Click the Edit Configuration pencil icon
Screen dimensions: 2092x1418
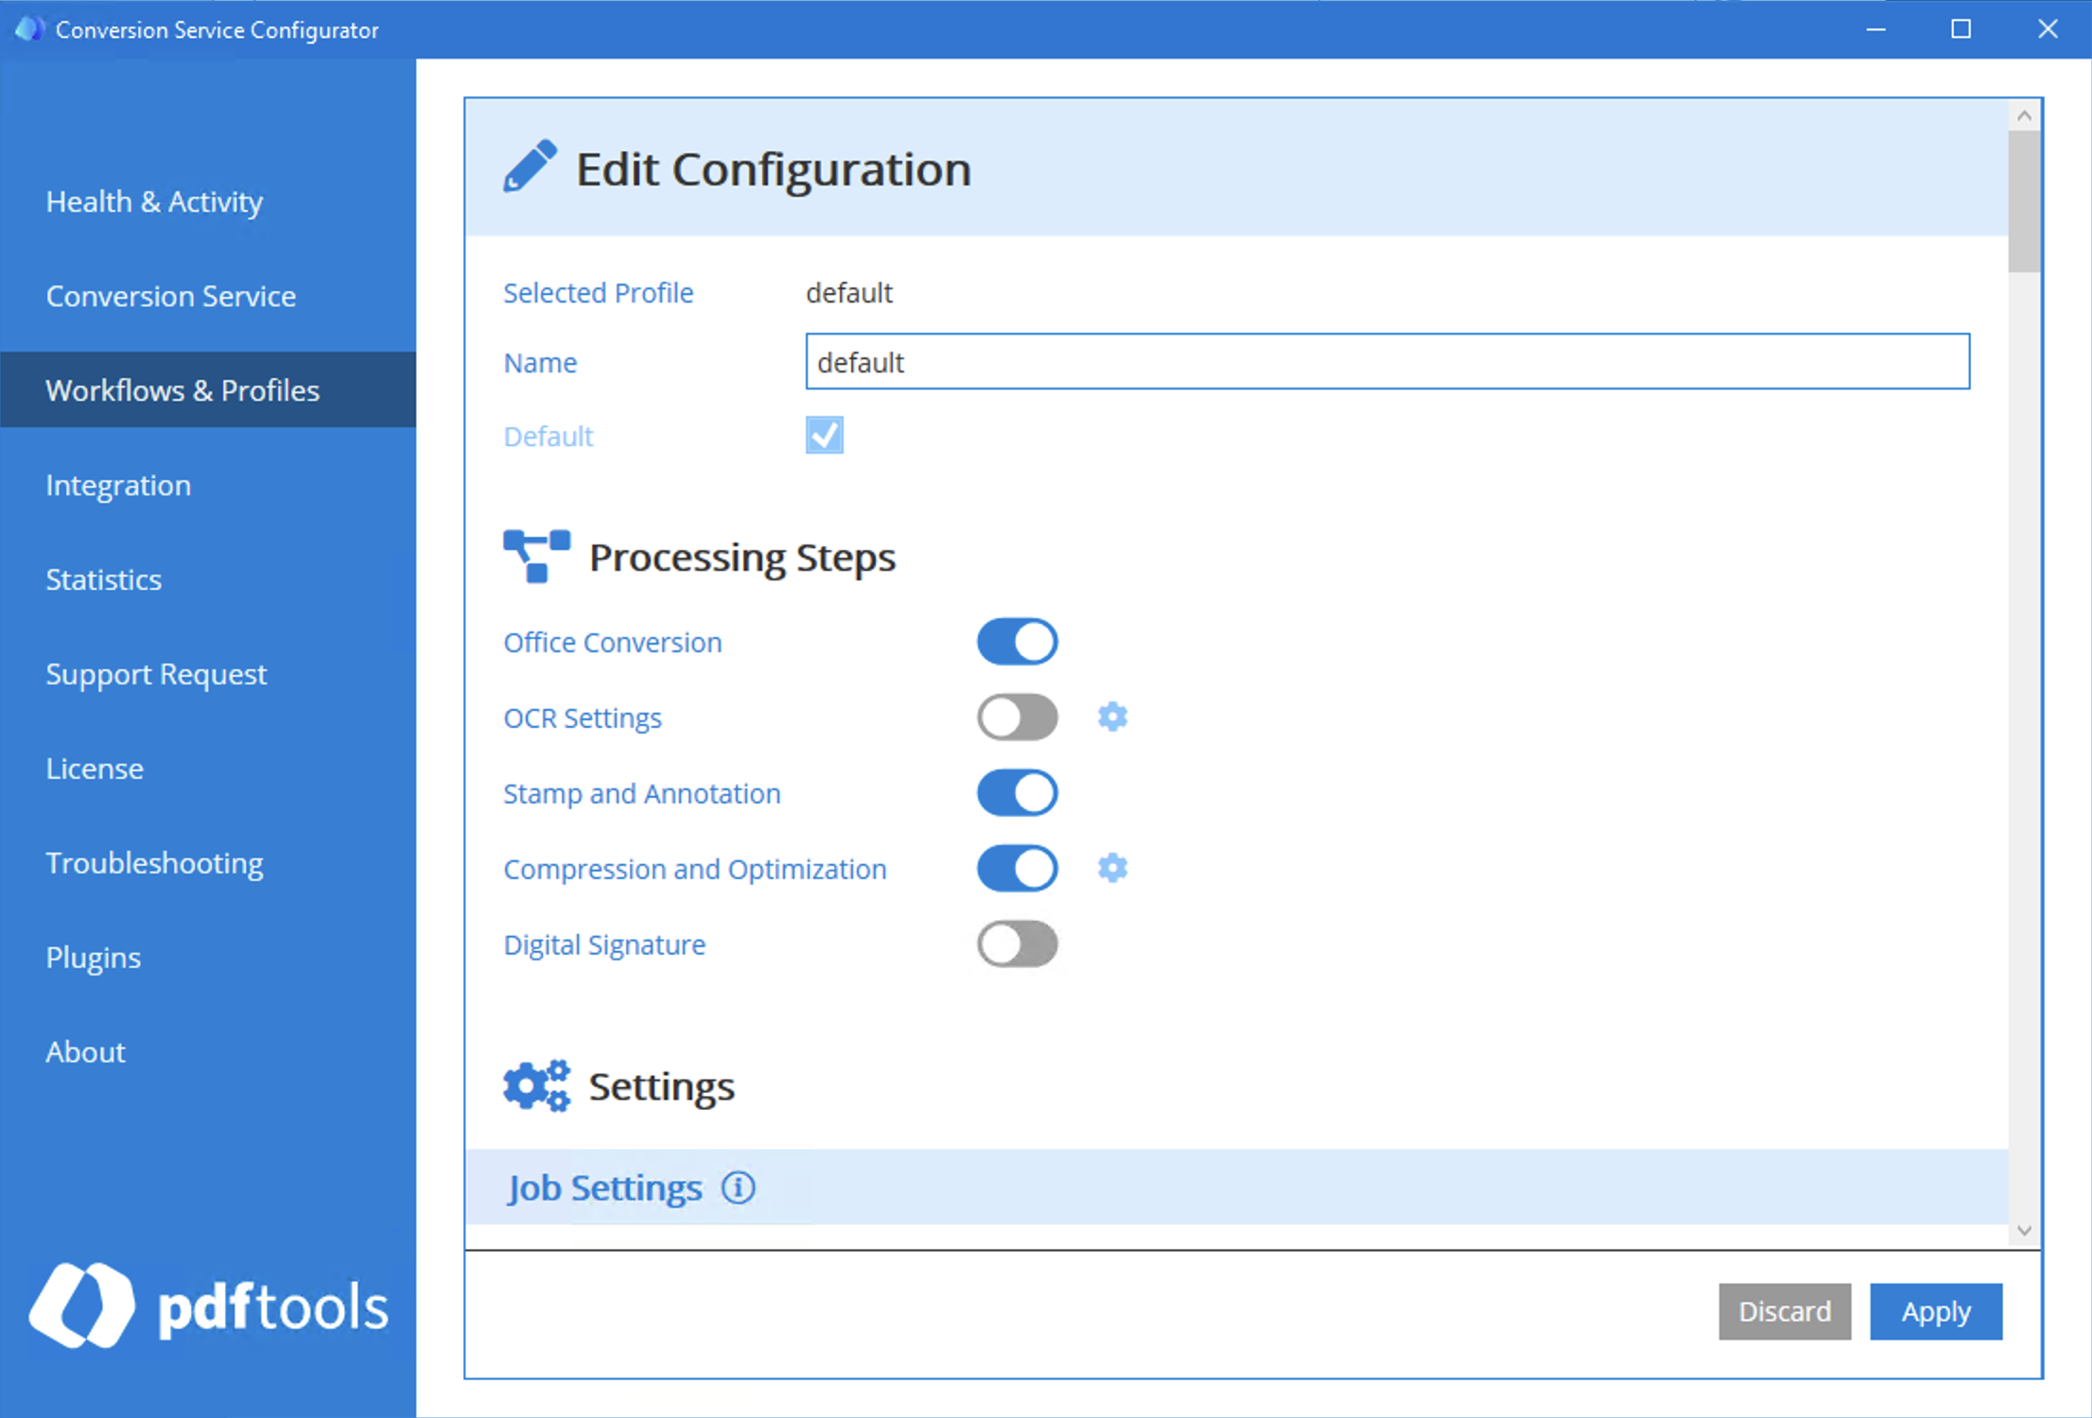pyautogui.click(x=530, y=165)
